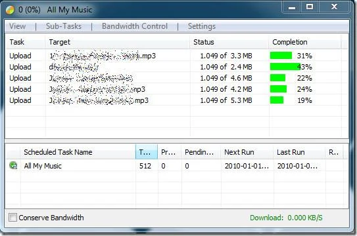Close the All My Music window

point(334,7)
